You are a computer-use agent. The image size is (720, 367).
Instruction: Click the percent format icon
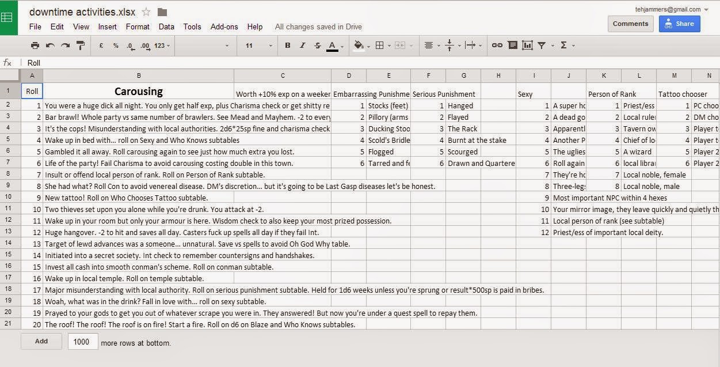[x=116, y=45]
